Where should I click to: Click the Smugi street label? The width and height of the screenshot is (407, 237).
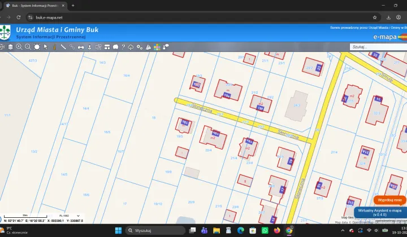[x=387, y=77]
